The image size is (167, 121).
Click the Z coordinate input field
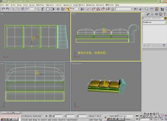[82, 116]
